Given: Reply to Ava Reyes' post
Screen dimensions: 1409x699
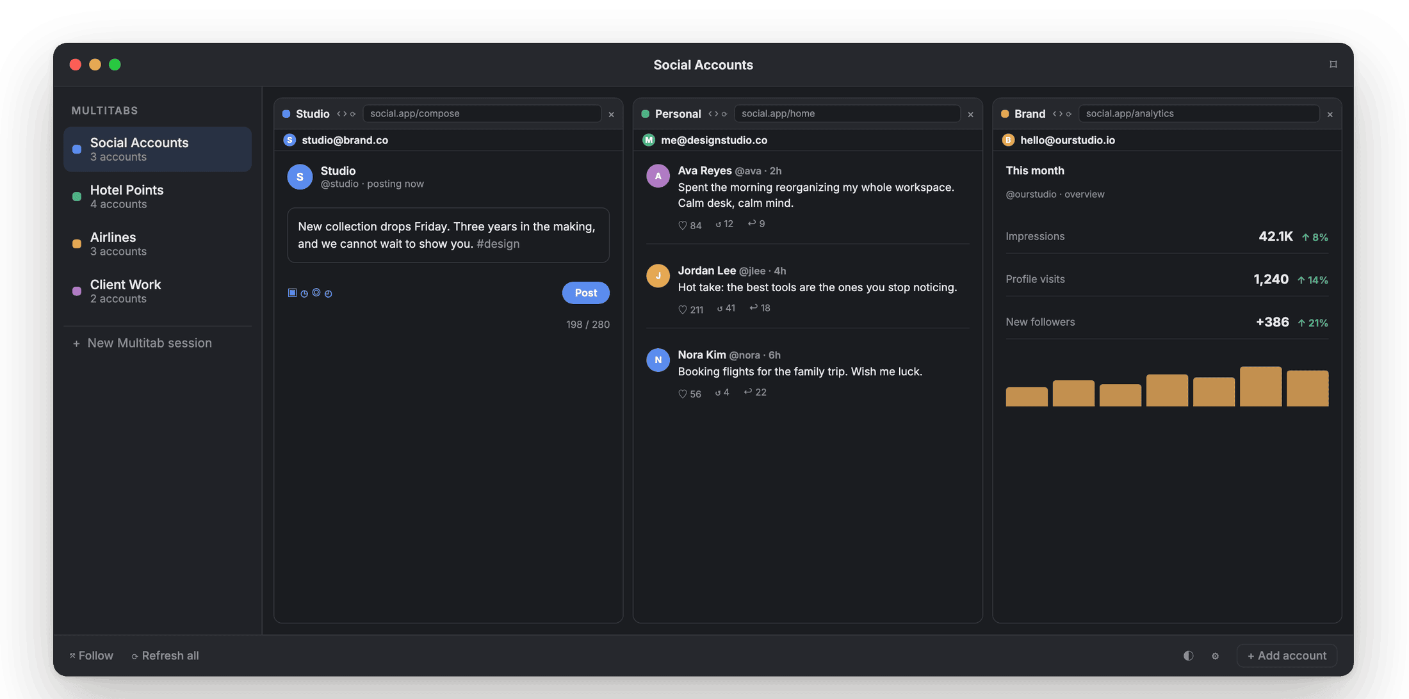Looking at the screenshot, I should point(756,223).
